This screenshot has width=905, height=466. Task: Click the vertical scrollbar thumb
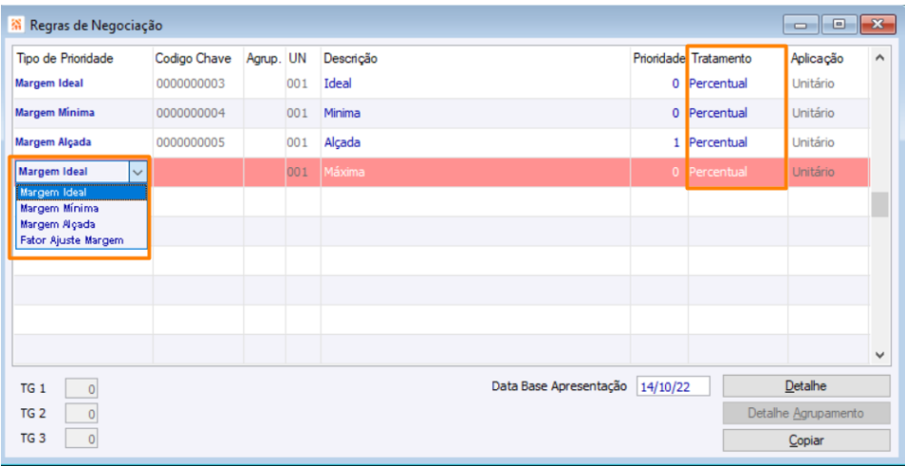point(879,205)
